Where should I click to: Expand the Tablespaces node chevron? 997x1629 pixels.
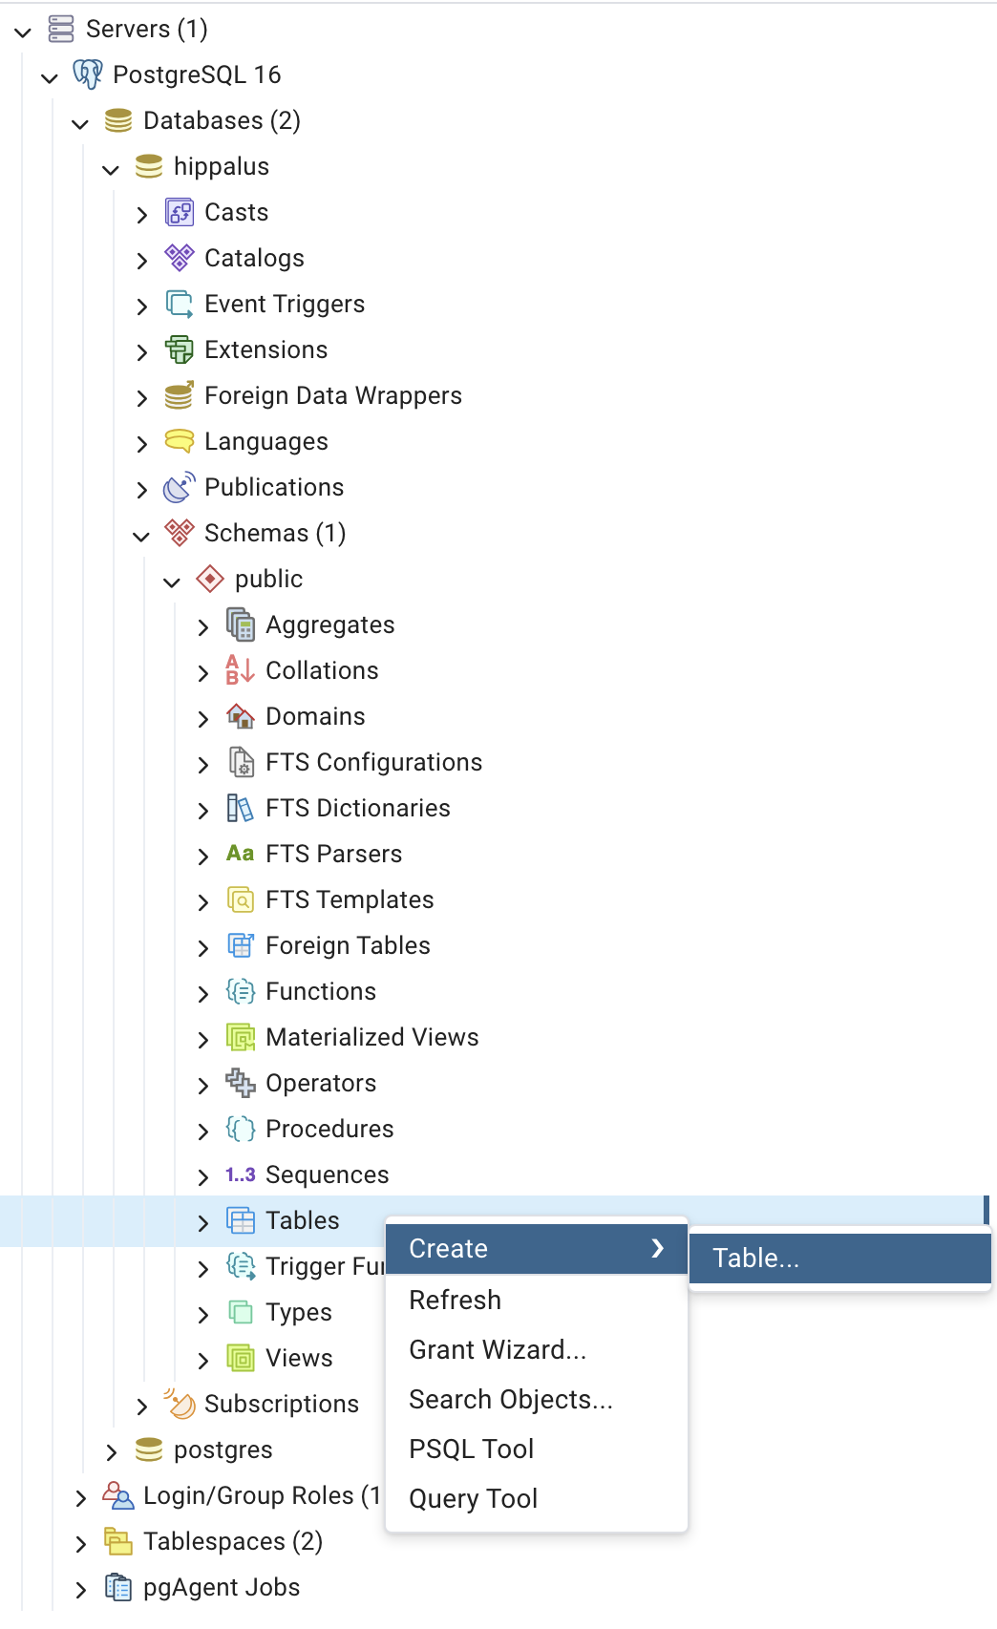tap(80, 1544)
